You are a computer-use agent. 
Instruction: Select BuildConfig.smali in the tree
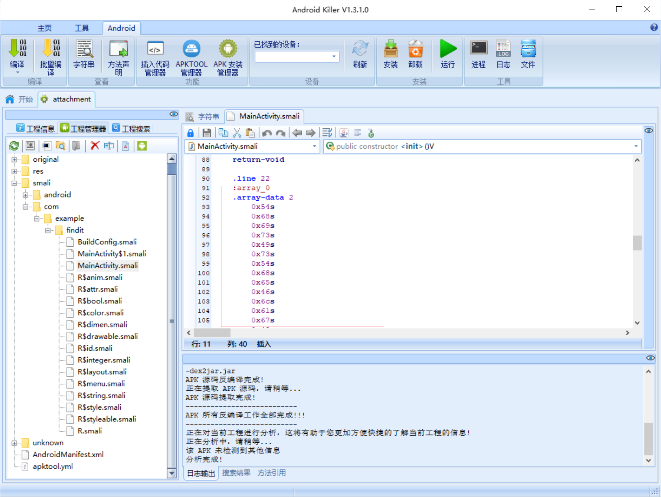tap(107, 242)
